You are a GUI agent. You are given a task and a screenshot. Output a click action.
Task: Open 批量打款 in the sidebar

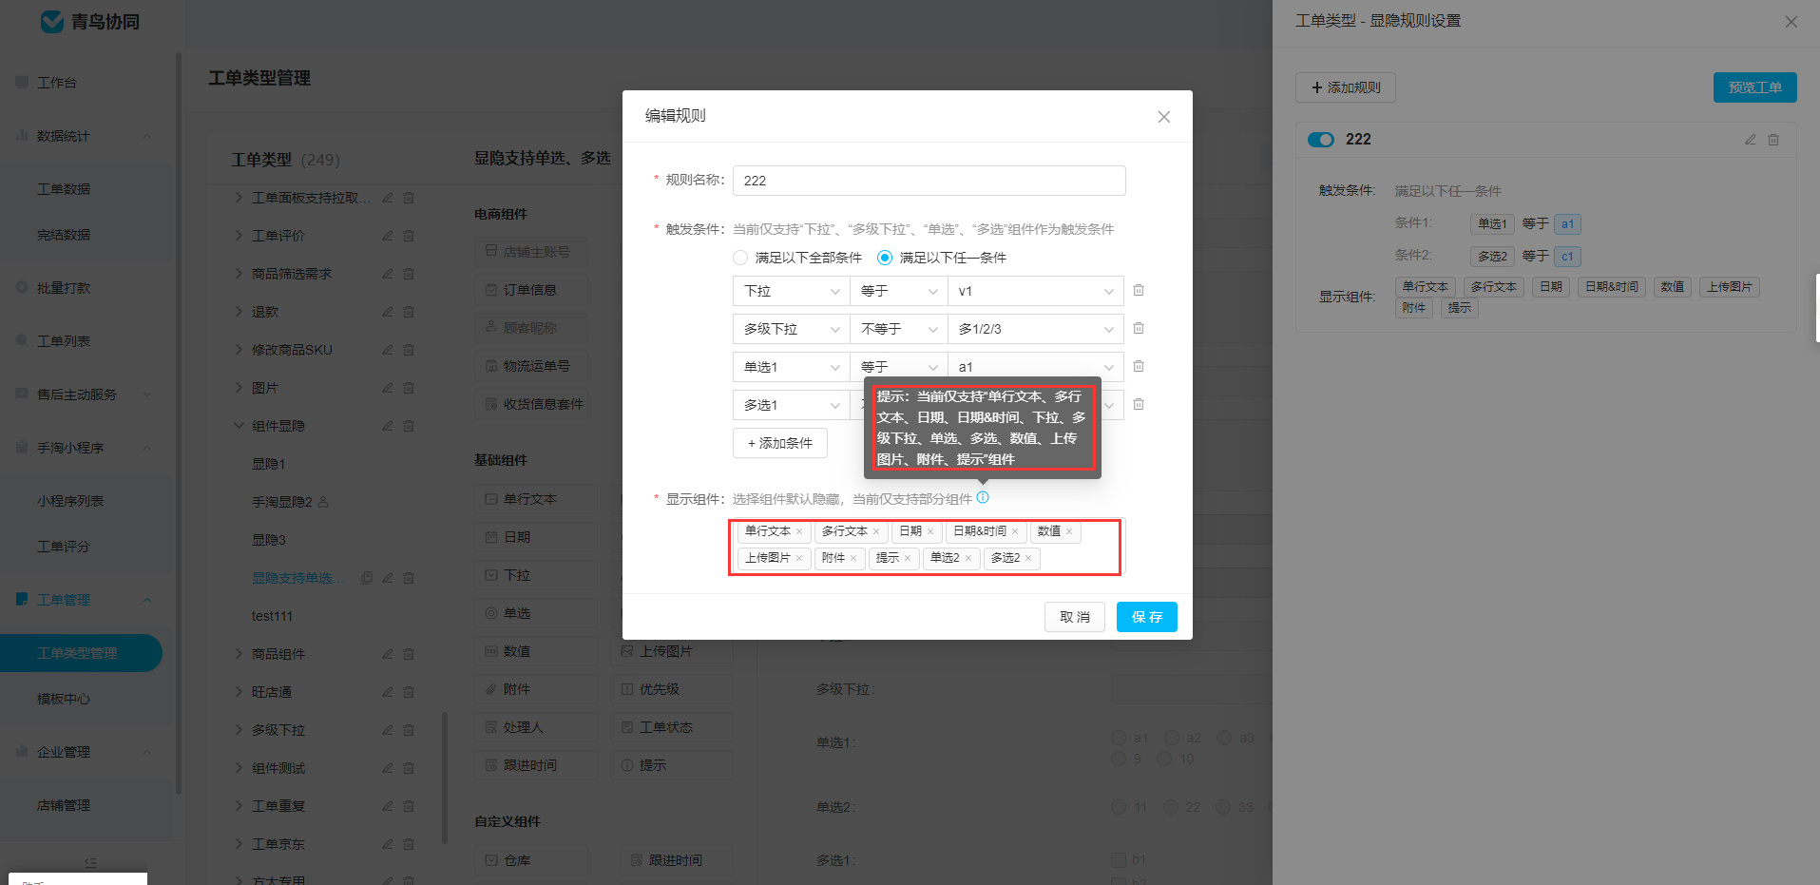point(64,288)
